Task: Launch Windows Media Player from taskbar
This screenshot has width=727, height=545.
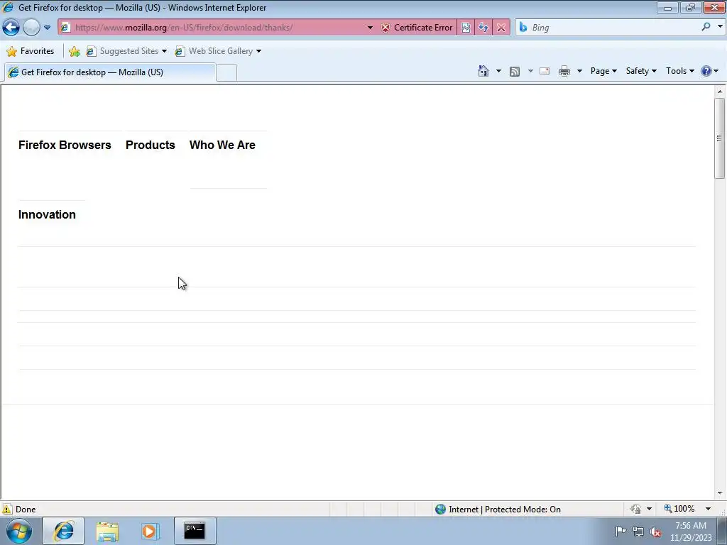Action: (x=150, y=531)
